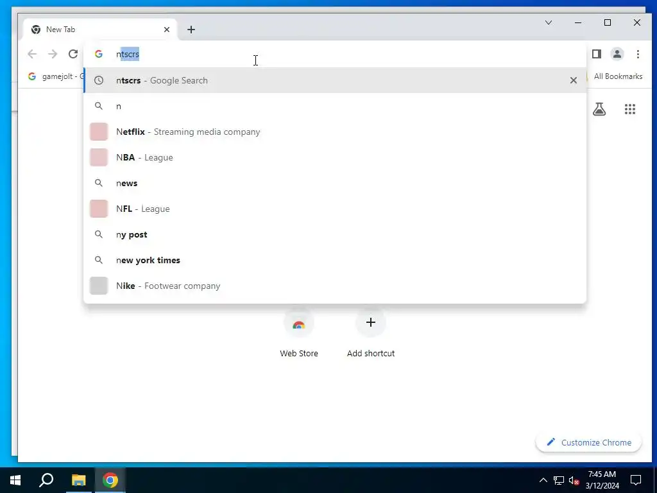Click the forward navigation arrow
This screenshot has width=657, height=493.
pos(53,54)
